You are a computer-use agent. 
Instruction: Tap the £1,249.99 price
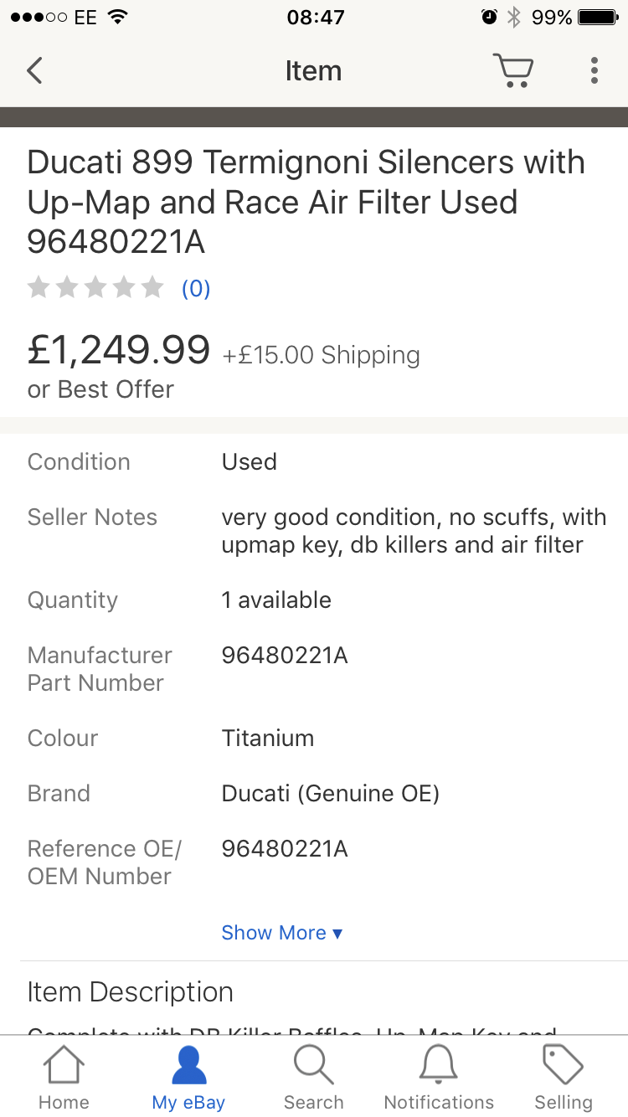point(119,349)
